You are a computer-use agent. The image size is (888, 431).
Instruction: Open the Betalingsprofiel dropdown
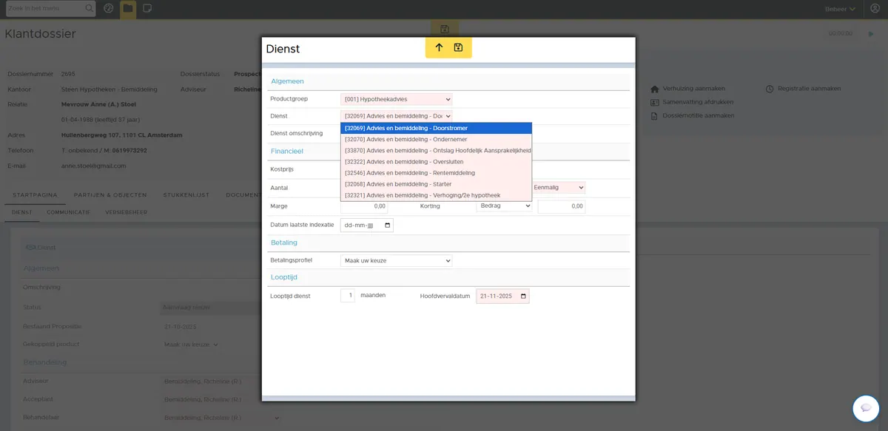click(x=396, y=260)
